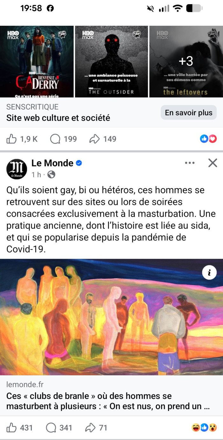This screenshot has height=440, width=223.
Task: Open three-dot options menu for Le Monde post
Action: (190, 163)
